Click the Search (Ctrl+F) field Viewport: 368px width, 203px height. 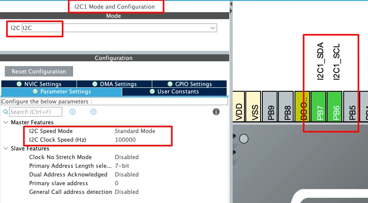tap(36, 112)
